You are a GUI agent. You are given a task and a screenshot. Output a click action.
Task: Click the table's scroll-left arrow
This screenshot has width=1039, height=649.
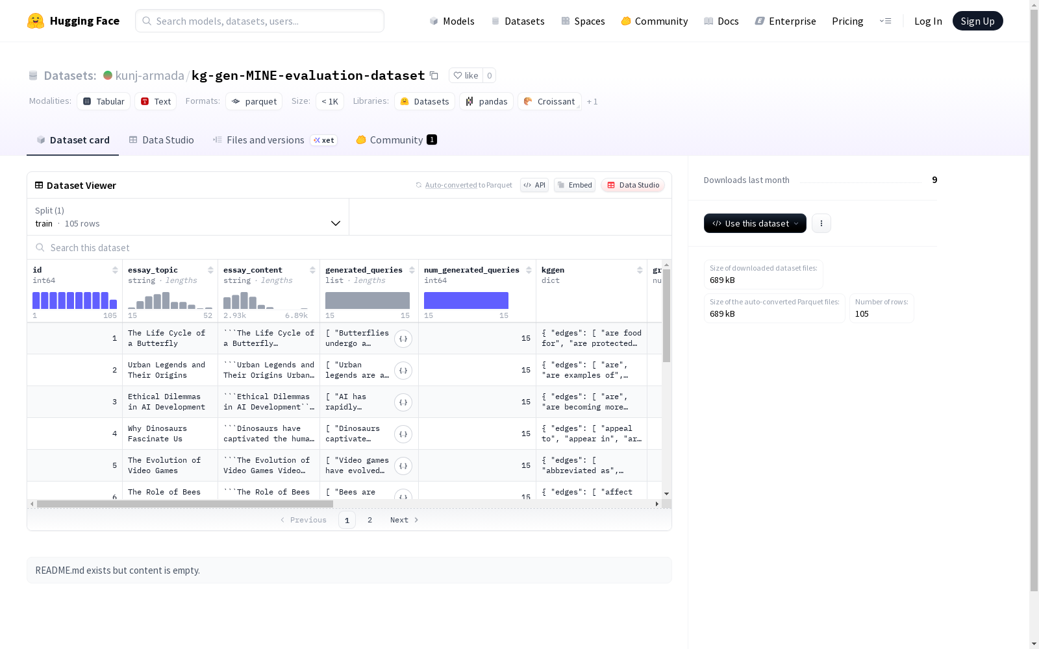tap(32, 504)
